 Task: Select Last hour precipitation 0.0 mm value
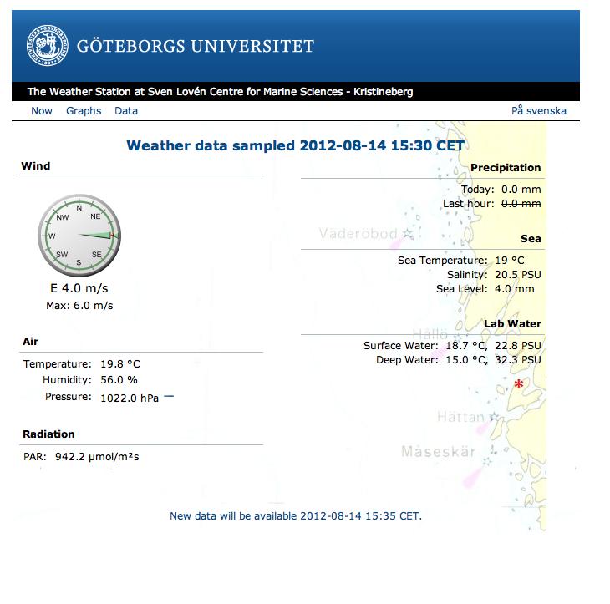[521, 204]
